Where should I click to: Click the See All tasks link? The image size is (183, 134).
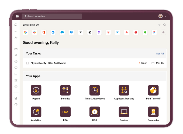[x=160, y=54]
